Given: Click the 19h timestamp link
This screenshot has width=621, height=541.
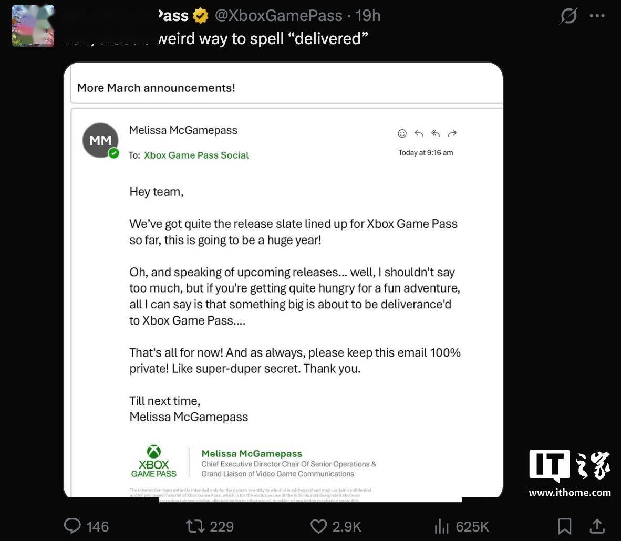Looking at the screenshot, I should tap(368, 16).
